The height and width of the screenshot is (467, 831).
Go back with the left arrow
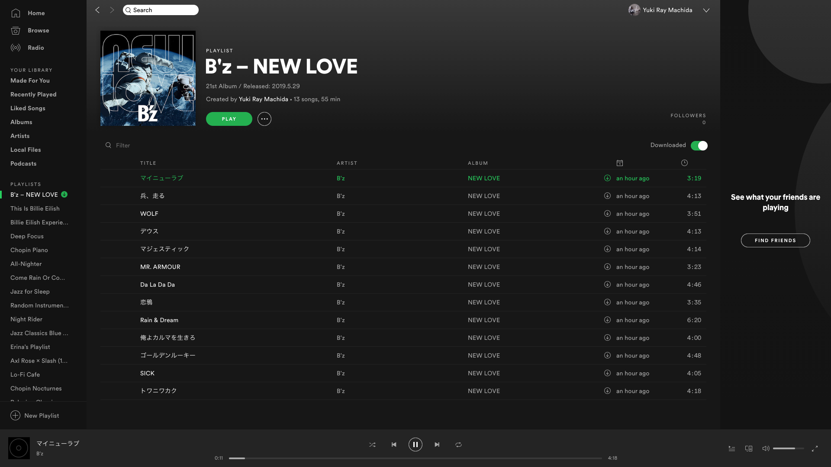click(x=97, y=10)
